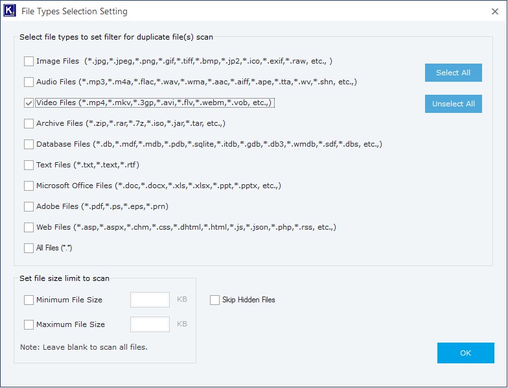The height and width of the screenshot is (388, 508).
Task: Click the Maximum File Size label
Action: point(71,324)
